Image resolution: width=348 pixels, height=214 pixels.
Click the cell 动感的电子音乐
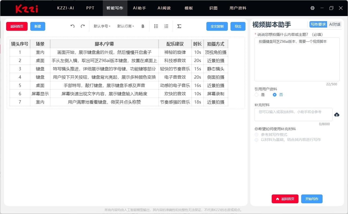(x=175, y=85)
